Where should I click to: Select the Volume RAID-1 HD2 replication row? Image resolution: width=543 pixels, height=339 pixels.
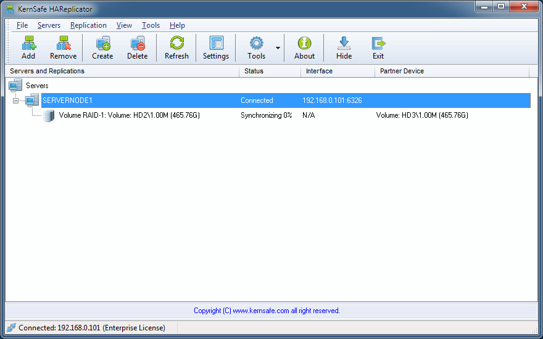coord(129,115)
